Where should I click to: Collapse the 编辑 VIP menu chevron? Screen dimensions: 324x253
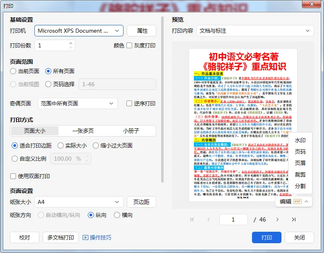coord(306,202)
